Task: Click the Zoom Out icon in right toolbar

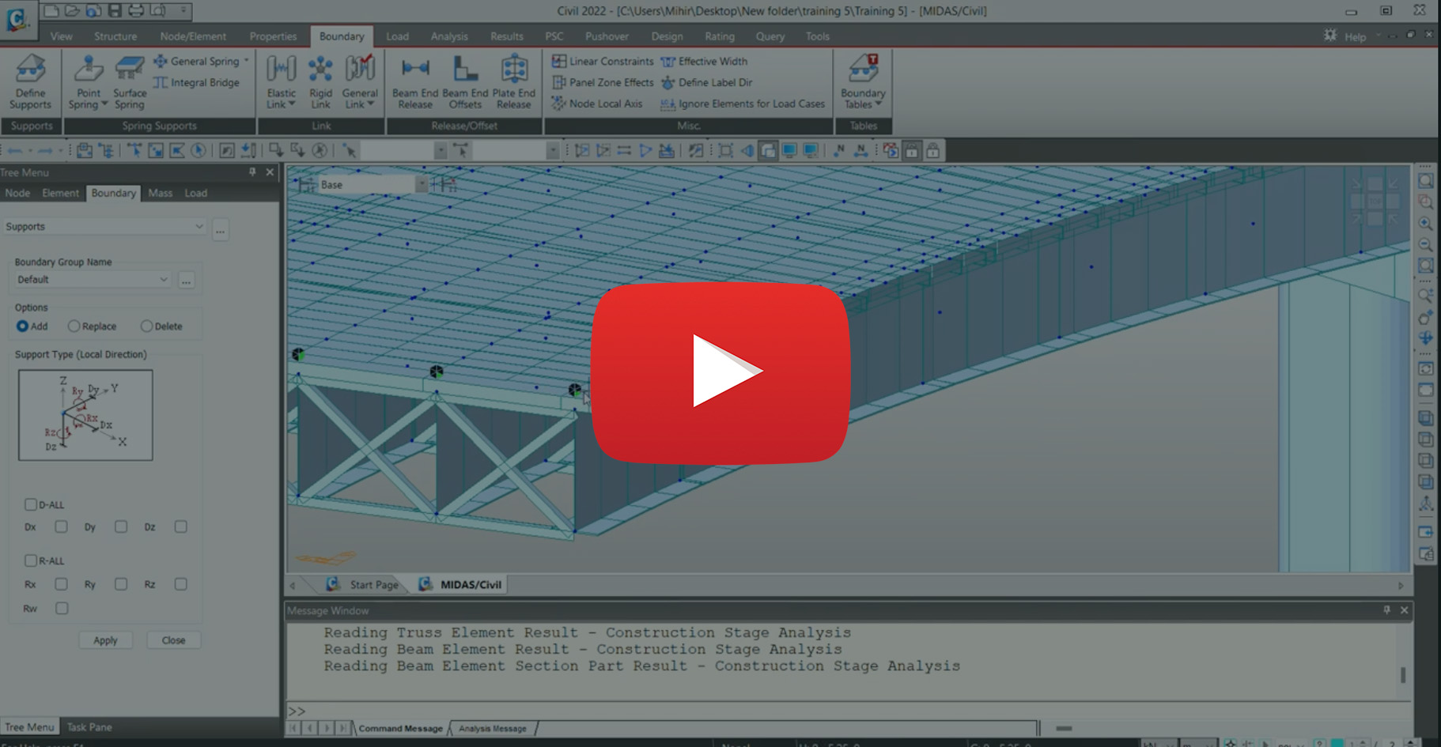Action: 1425,245
